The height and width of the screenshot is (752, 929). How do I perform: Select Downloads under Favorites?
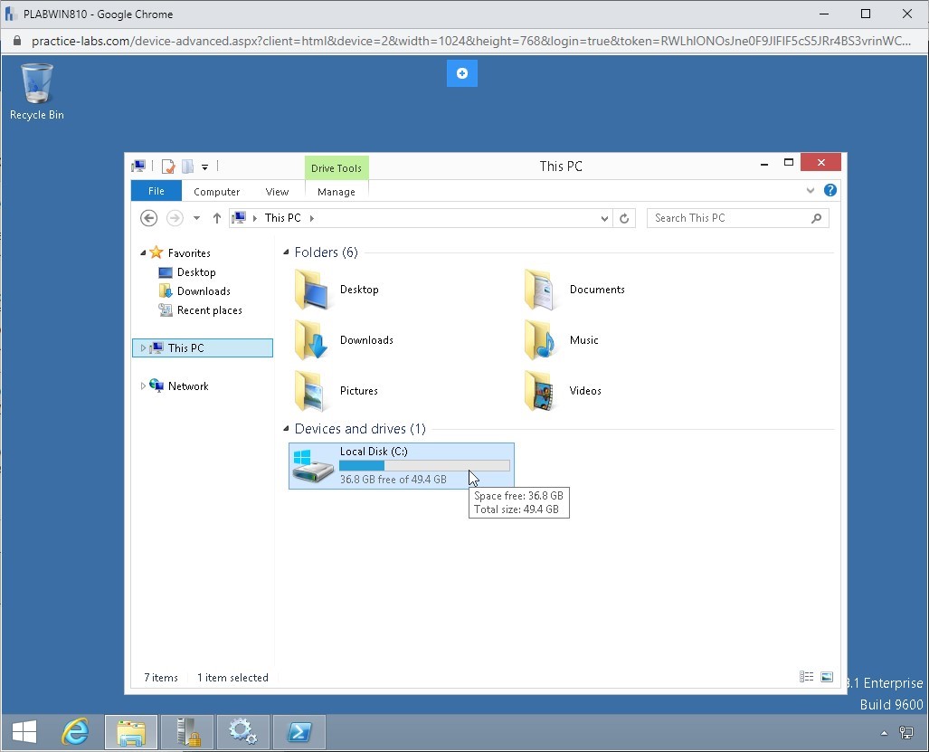(204, 291)
